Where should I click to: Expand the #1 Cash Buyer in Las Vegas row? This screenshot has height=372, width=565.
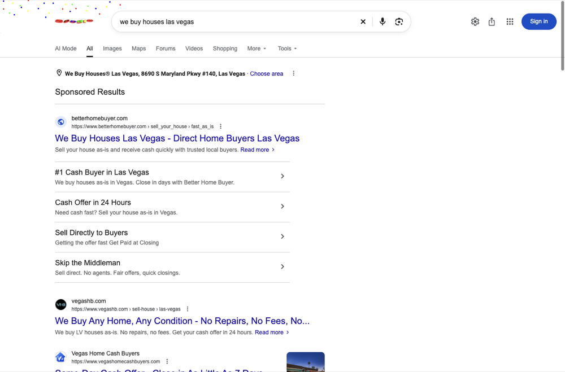172,177
